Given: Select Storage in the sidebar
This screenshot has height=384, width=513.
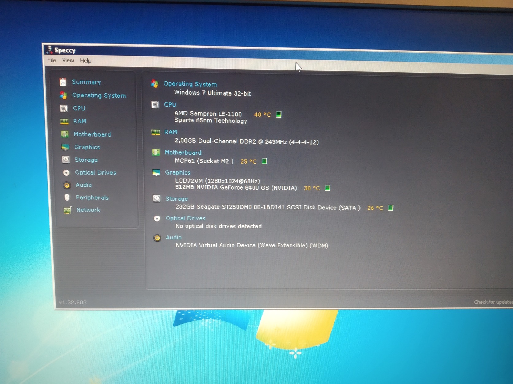Looking at the screenshot, I should [86, 160].
